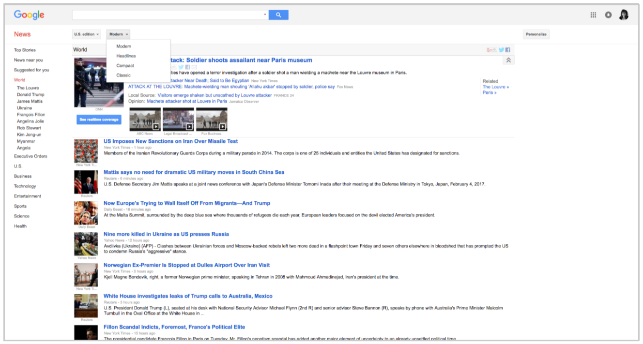Toggle the Modern layout dropdown button
This screenshot has width=643, height=344.
click(118, 34)
